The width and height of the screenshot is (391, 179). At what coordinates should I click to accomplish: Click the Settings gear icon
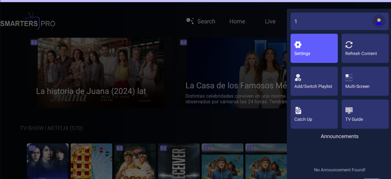(298, 45)
